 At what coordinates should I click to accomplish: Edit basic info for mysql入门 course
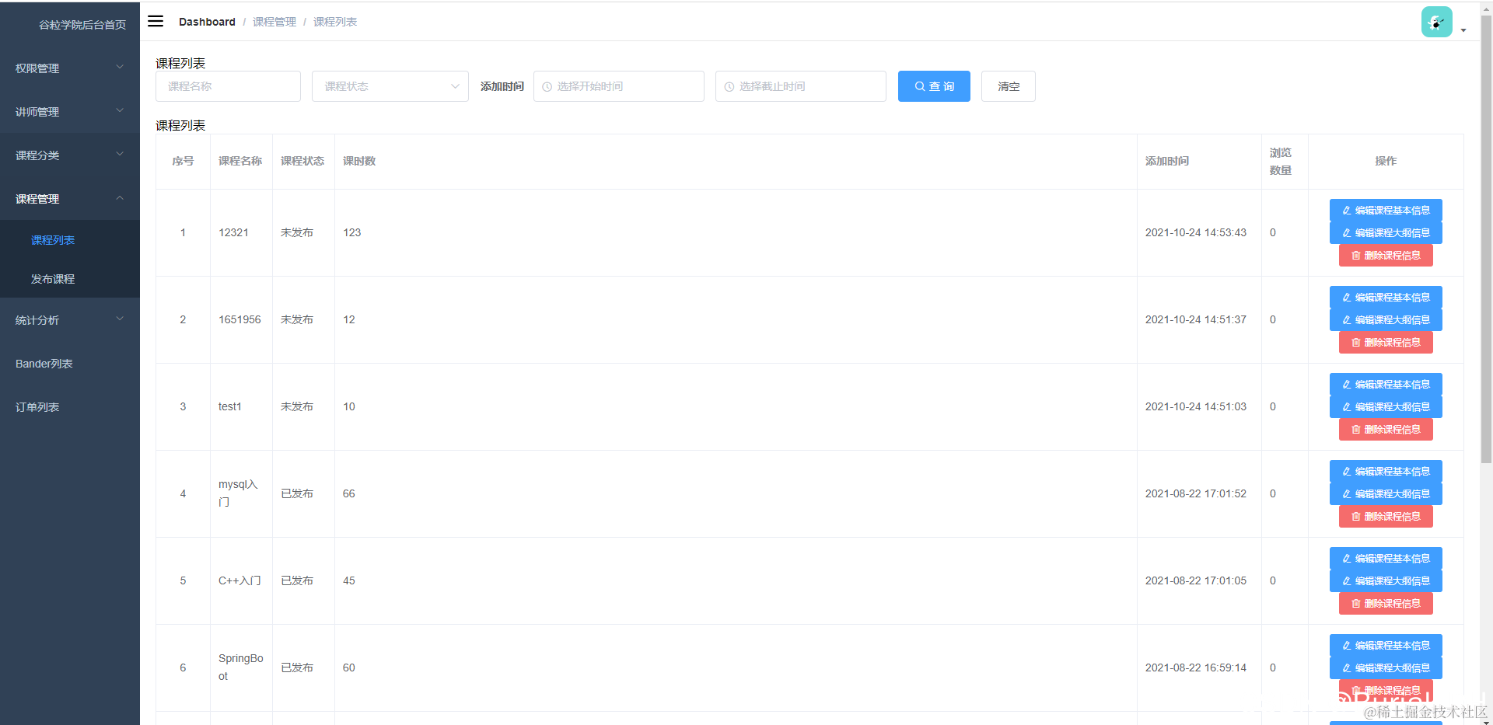1386,472
